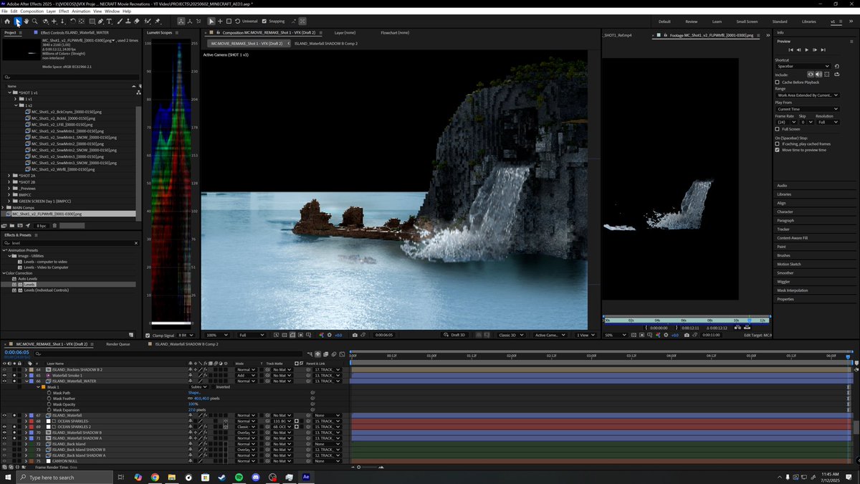This screenshot has width=860, height=484.
Task: Open the Play From dropdown
Action: [806, 109]
